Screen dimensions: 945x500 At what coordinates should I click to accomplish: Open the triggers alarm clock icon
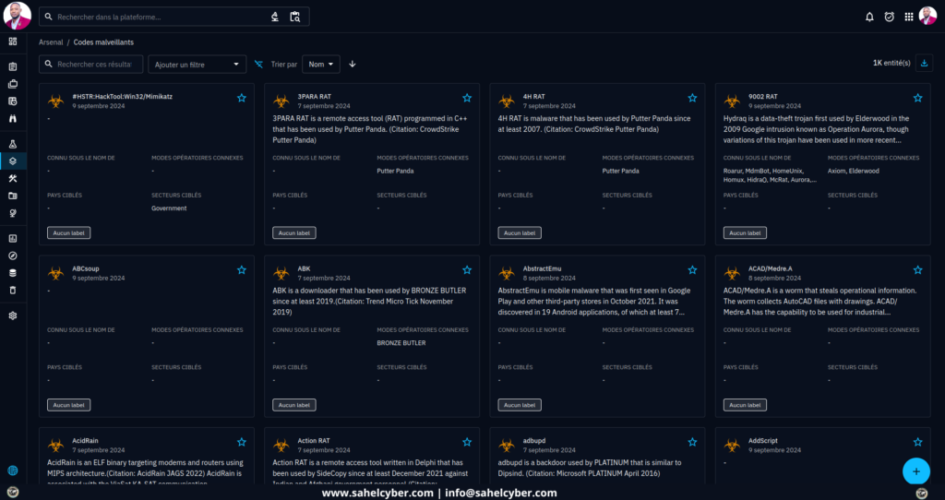tap(889, 17)
